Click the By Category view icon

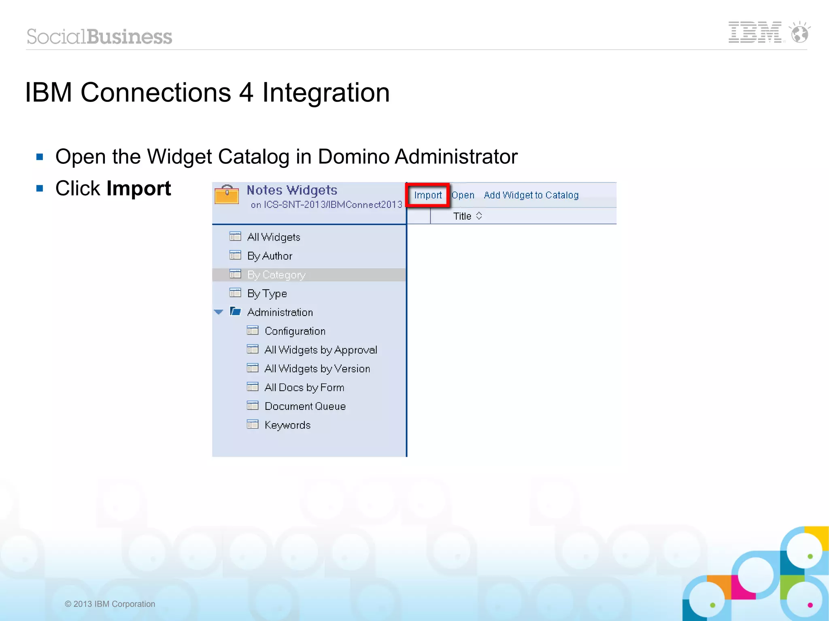(235, 274)
